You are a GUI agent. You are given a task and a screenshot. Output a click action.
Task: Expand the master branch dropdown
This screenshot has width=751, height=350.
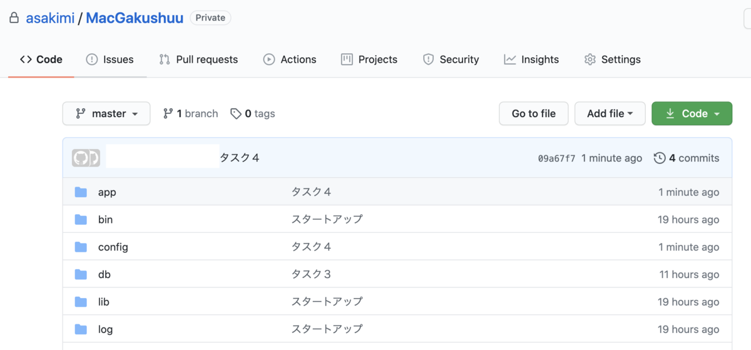tap(106, 113)
